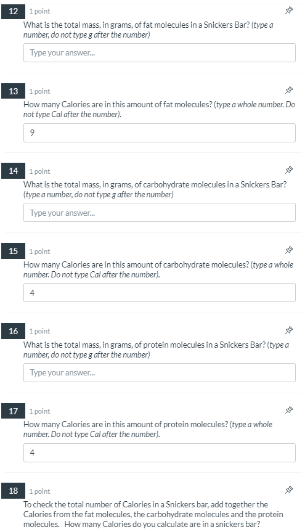Click the fat mass answer field
The width and height of the screenshot is (305, 532).
point(160,52)
